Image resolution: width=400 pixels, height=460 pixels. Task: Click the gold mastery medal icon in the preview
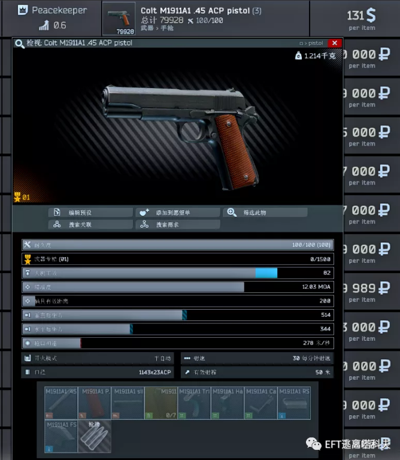(17, 197)
